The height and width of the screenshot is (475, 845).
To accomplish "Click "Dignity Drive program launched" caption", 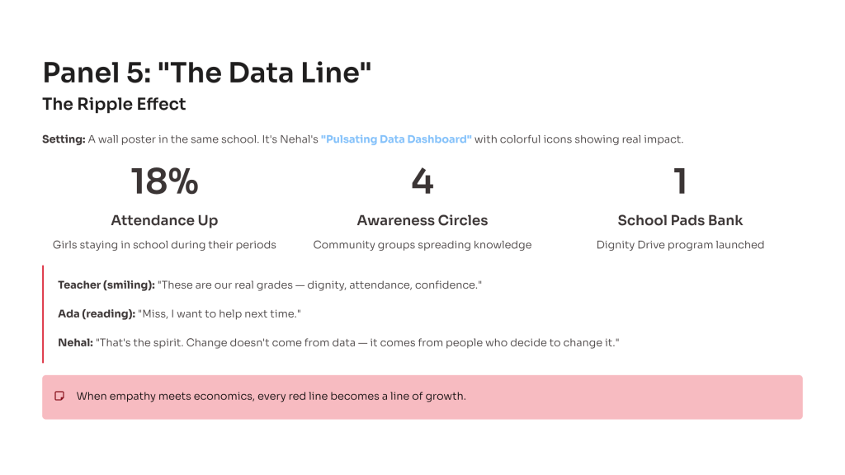I will 680,245.
